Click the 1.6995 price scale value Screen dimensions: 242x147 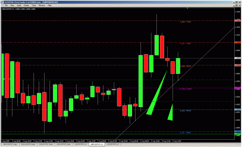point(238,50)
